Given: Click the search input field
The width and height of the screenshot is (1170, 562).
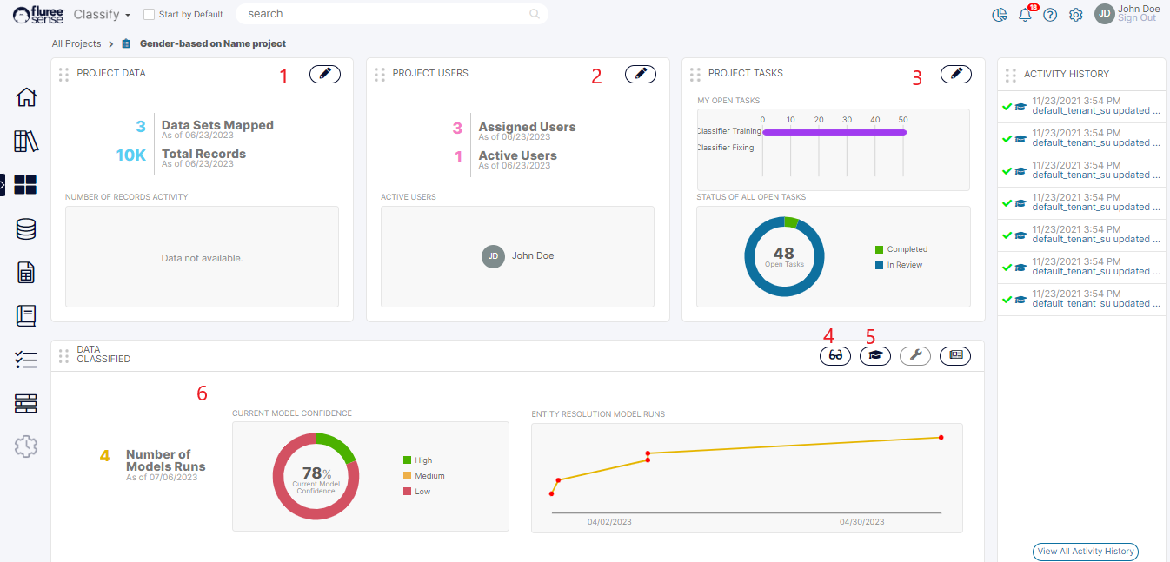Looking at the screenshot, I should (387, 14).
